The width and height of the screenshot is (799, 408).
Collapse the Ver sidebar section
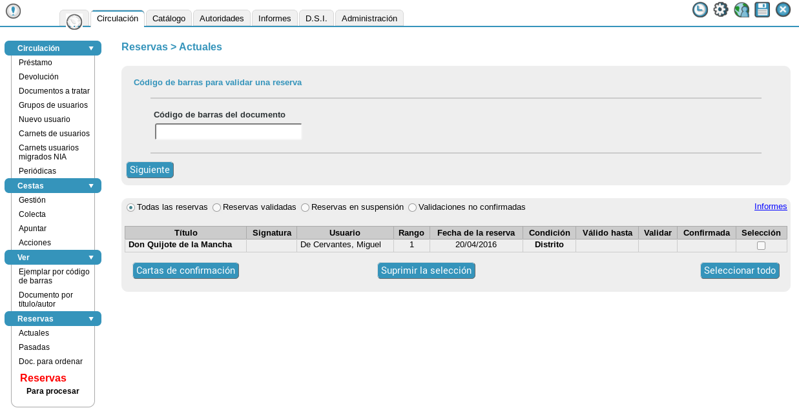coord(91,258)
